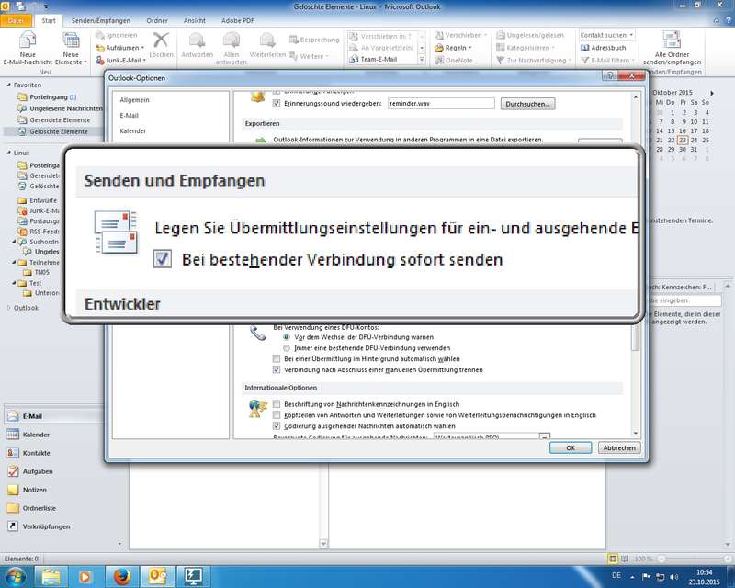Switch to the Ansicht tab
Image resolution: width=735 pixels, height=588 pixels.
pos(195,20)
